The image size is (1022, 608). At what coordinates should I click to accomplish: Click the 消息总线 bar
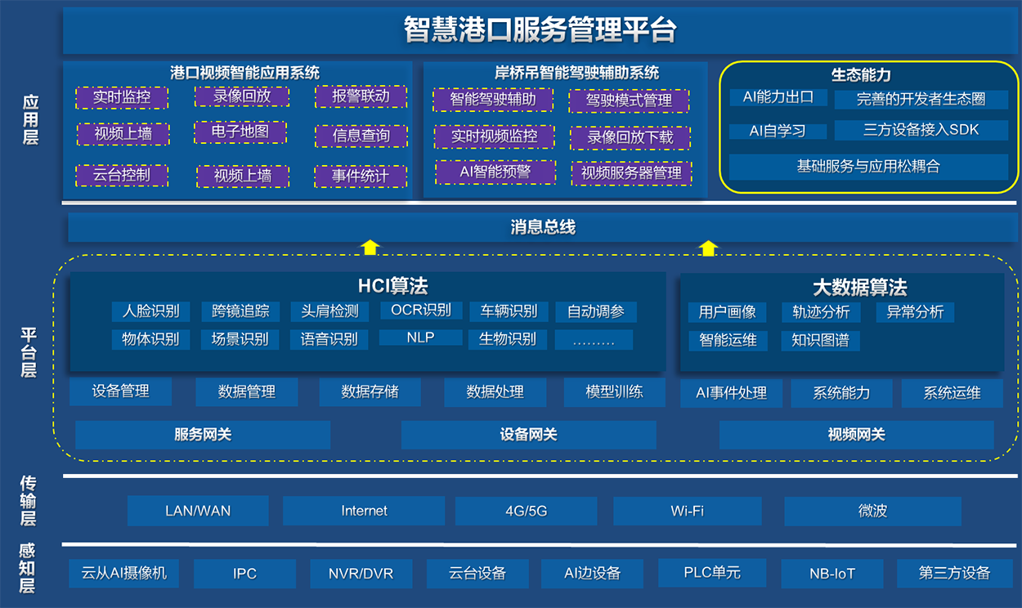[x=542, y=227]
